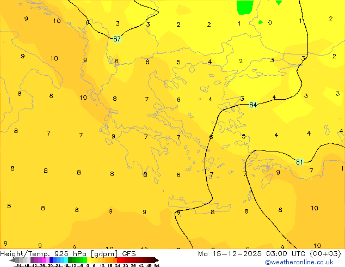
Task: Click the gray left arrow of color scale
Action: click(x=13, y=260)
